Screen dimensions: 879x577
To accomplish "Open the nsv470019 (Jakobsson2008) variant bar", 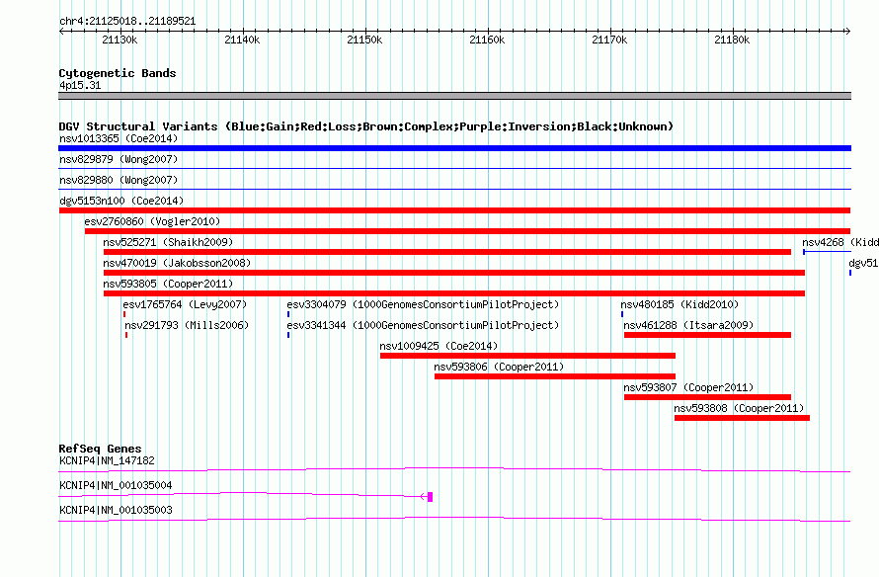I will tap(454, 273).
